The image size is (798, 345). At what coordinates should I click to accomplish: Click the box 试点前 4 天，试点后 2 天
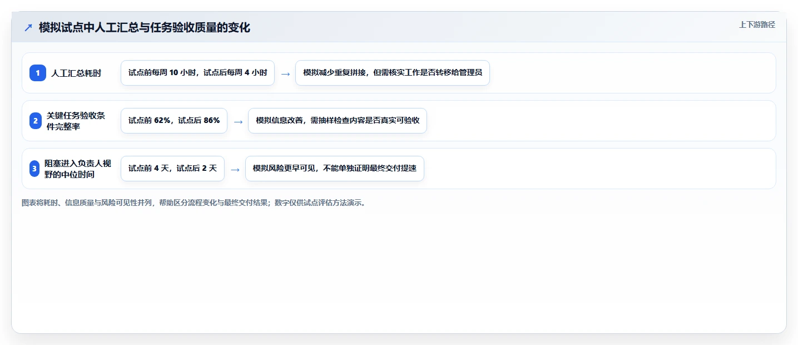(172, 169)
